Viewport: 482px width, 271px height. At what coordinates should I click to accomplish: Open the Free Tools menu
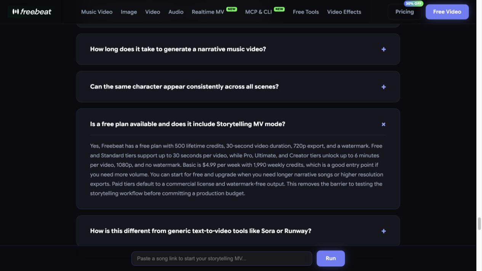point(306,12)
